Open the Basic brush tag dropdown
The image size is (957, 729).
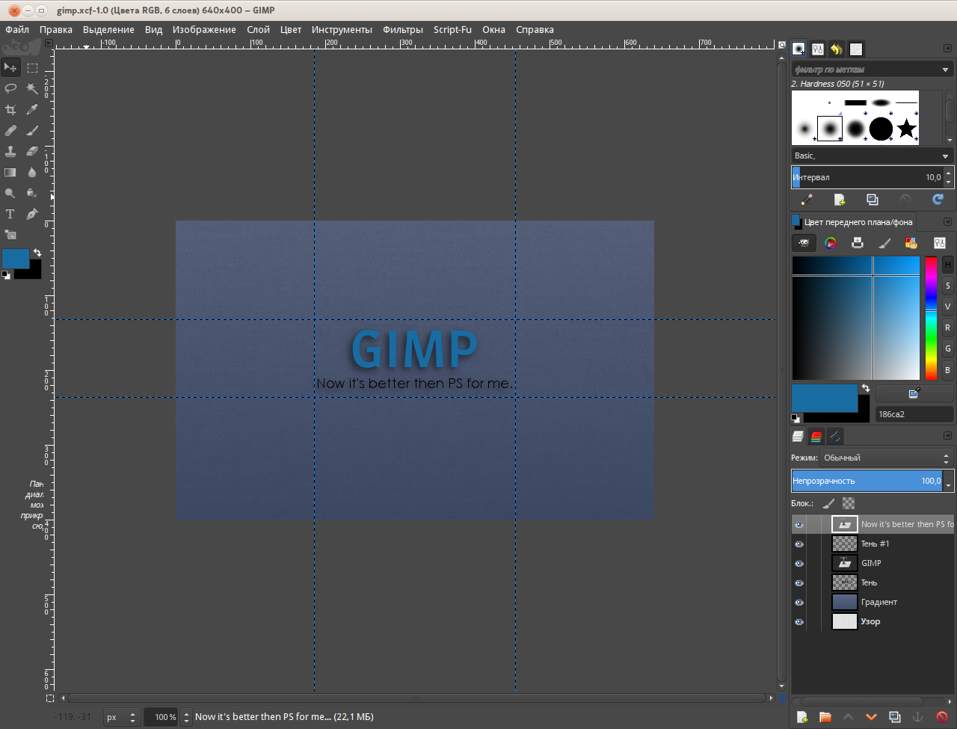pos(872,156)
